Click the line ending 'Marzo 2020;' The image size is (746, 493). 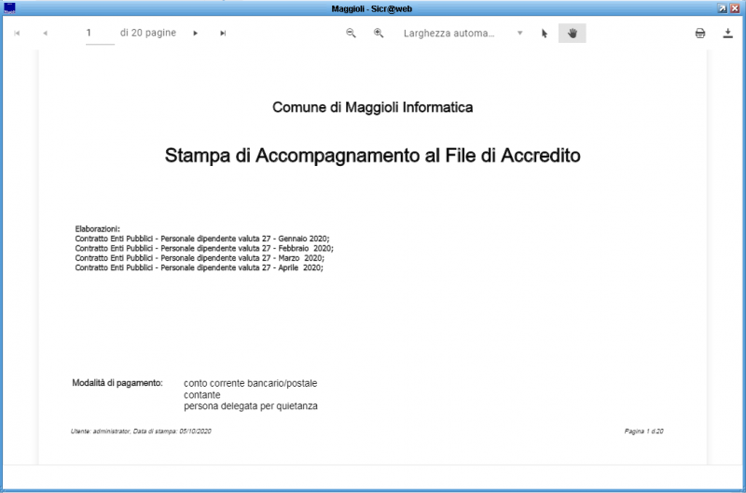point(200,258)
